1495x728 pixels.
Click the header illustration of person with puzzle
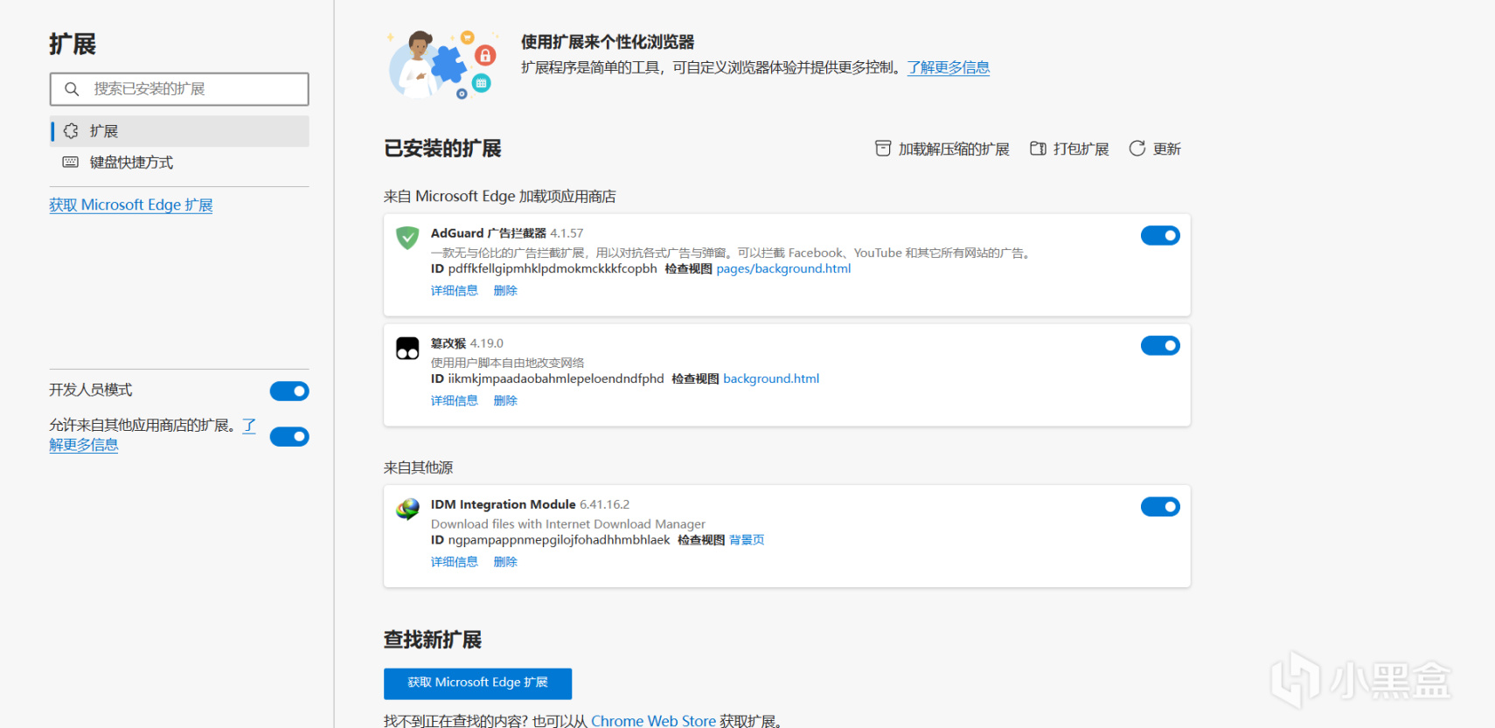click(442, 63)
